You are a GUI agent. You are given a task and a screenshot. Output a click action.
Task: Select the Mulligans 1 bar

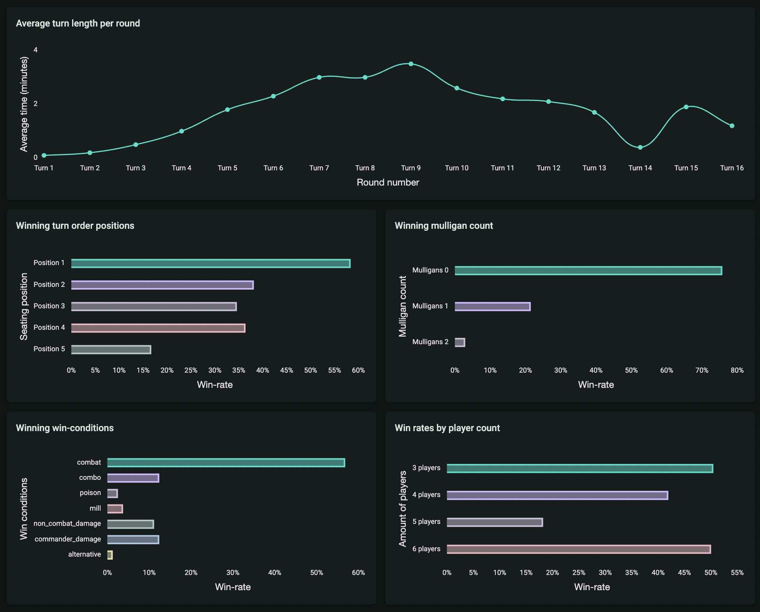coord(492,306)
